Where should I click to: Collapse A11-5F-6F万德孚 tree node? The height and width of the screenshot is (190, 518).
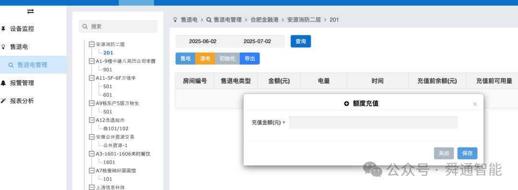click(x=92, y=78)
